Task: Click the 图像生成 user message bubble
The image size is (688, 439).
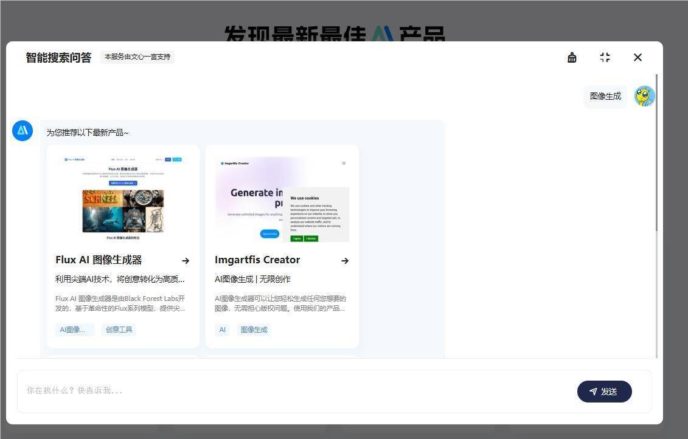Action: tap(605, 97)
